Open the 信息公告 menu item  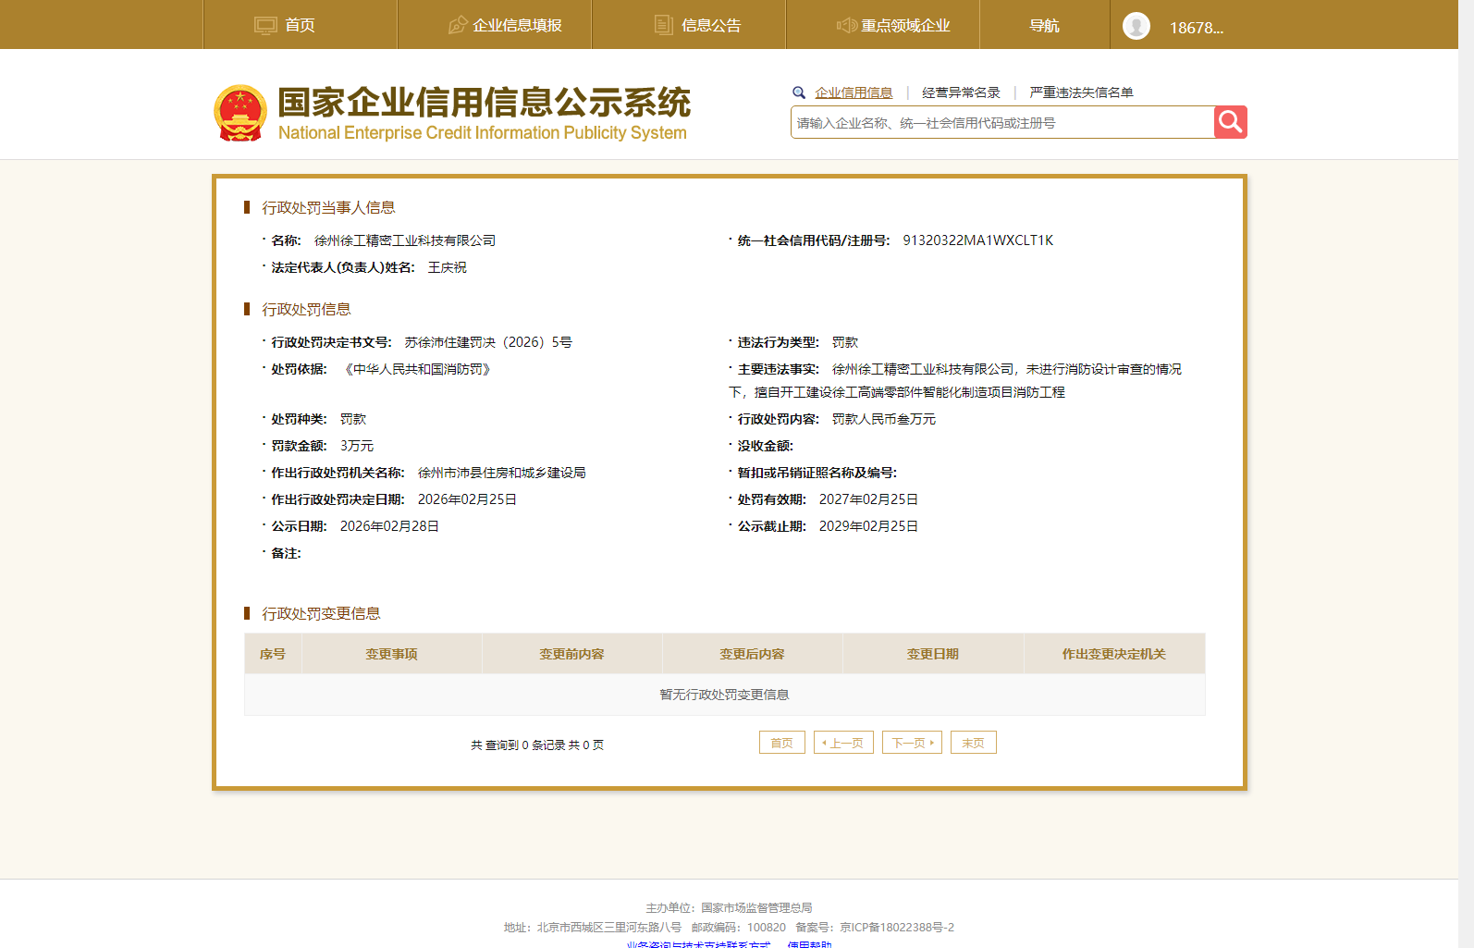point(710,26)
